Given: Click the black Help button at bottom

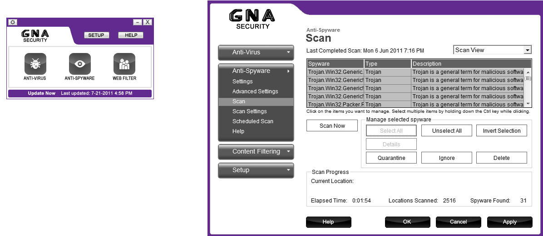Looking at the screenshot, I should pos(328,222).
